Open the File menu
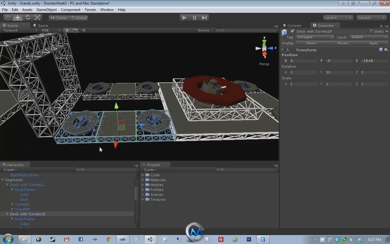Screen dimensions: 390x244 coord(5,10)
